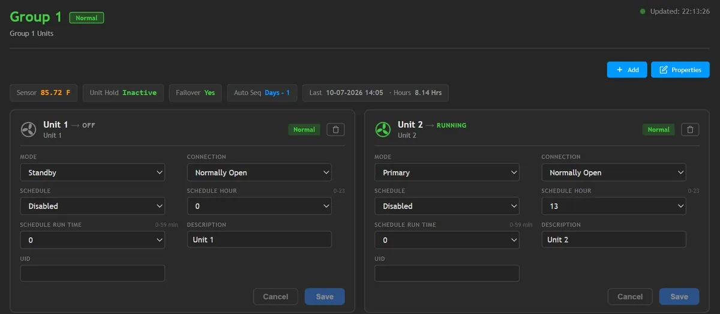This screenshot has height=314, width=720.
Task: Save Unit 1 settings
Action: pyautogui.click(x=325, y=297)
